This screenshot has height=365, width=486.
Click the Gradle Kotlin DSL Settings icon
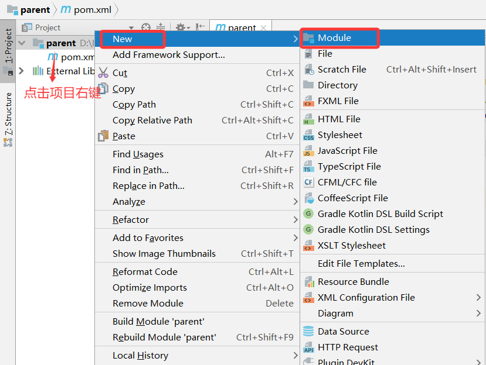coord(308,229)
